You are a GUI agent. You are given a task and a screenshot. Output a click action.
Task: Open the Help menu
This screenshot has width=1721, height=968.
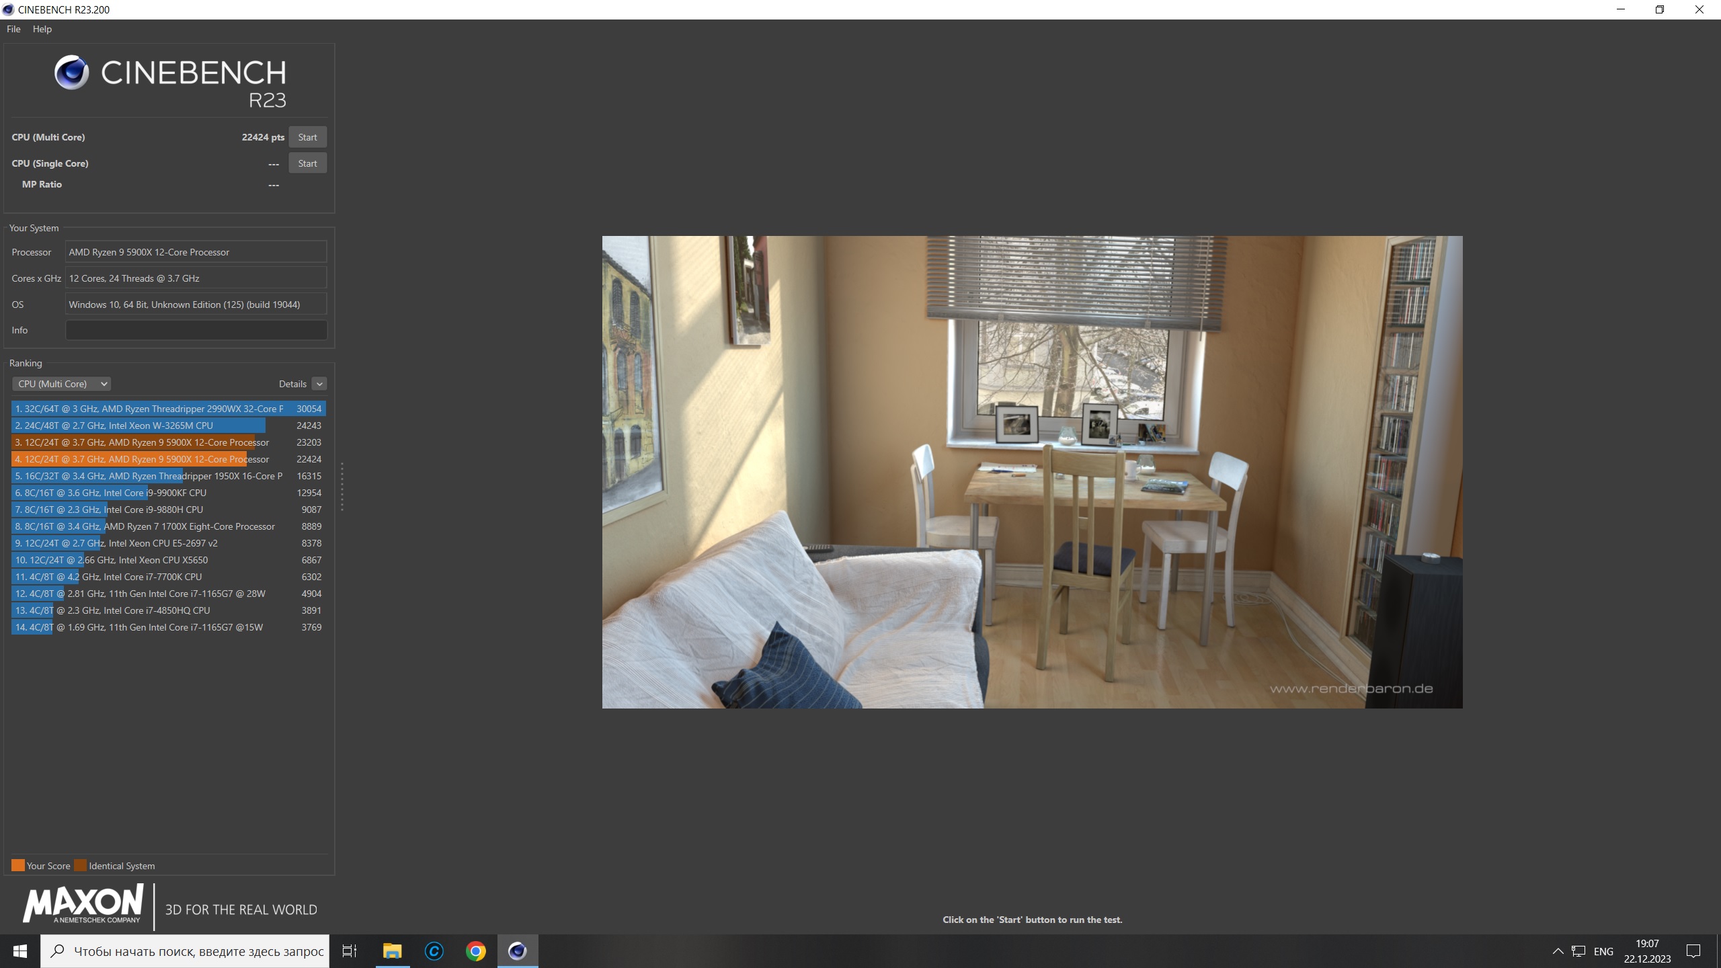[42, 29]
